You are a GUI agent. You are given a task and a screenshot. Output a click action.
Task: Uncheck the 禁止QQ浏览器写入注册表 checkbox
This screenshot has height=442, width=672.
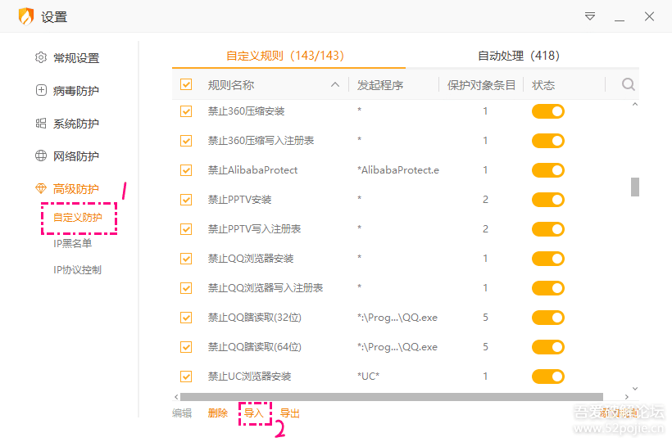(x=186, y=288)
